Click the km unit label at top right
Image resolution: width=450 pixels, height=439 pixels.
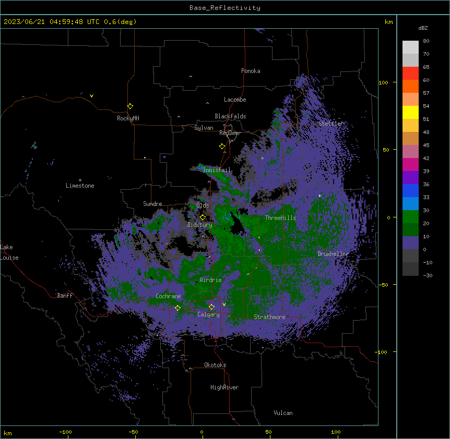click(x=388, y=22)
